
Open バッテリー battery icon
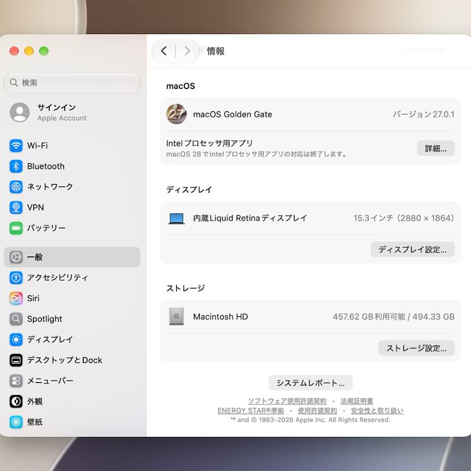tap(16, 228)
